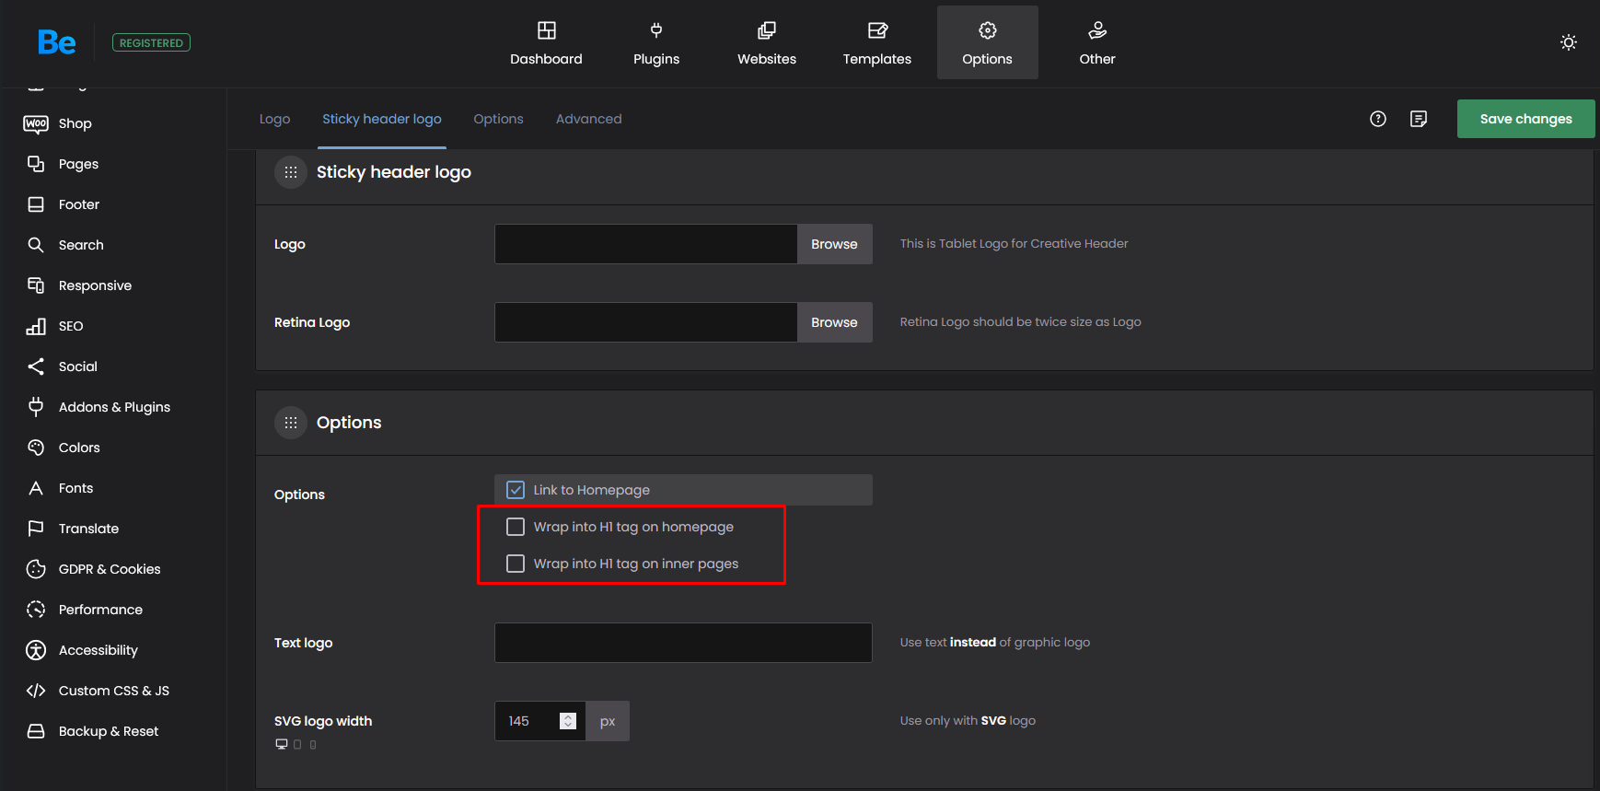This screenshot has width=1600, height=791.
Task: Open SEO settings in sidebar
Action: pos(71,326)
